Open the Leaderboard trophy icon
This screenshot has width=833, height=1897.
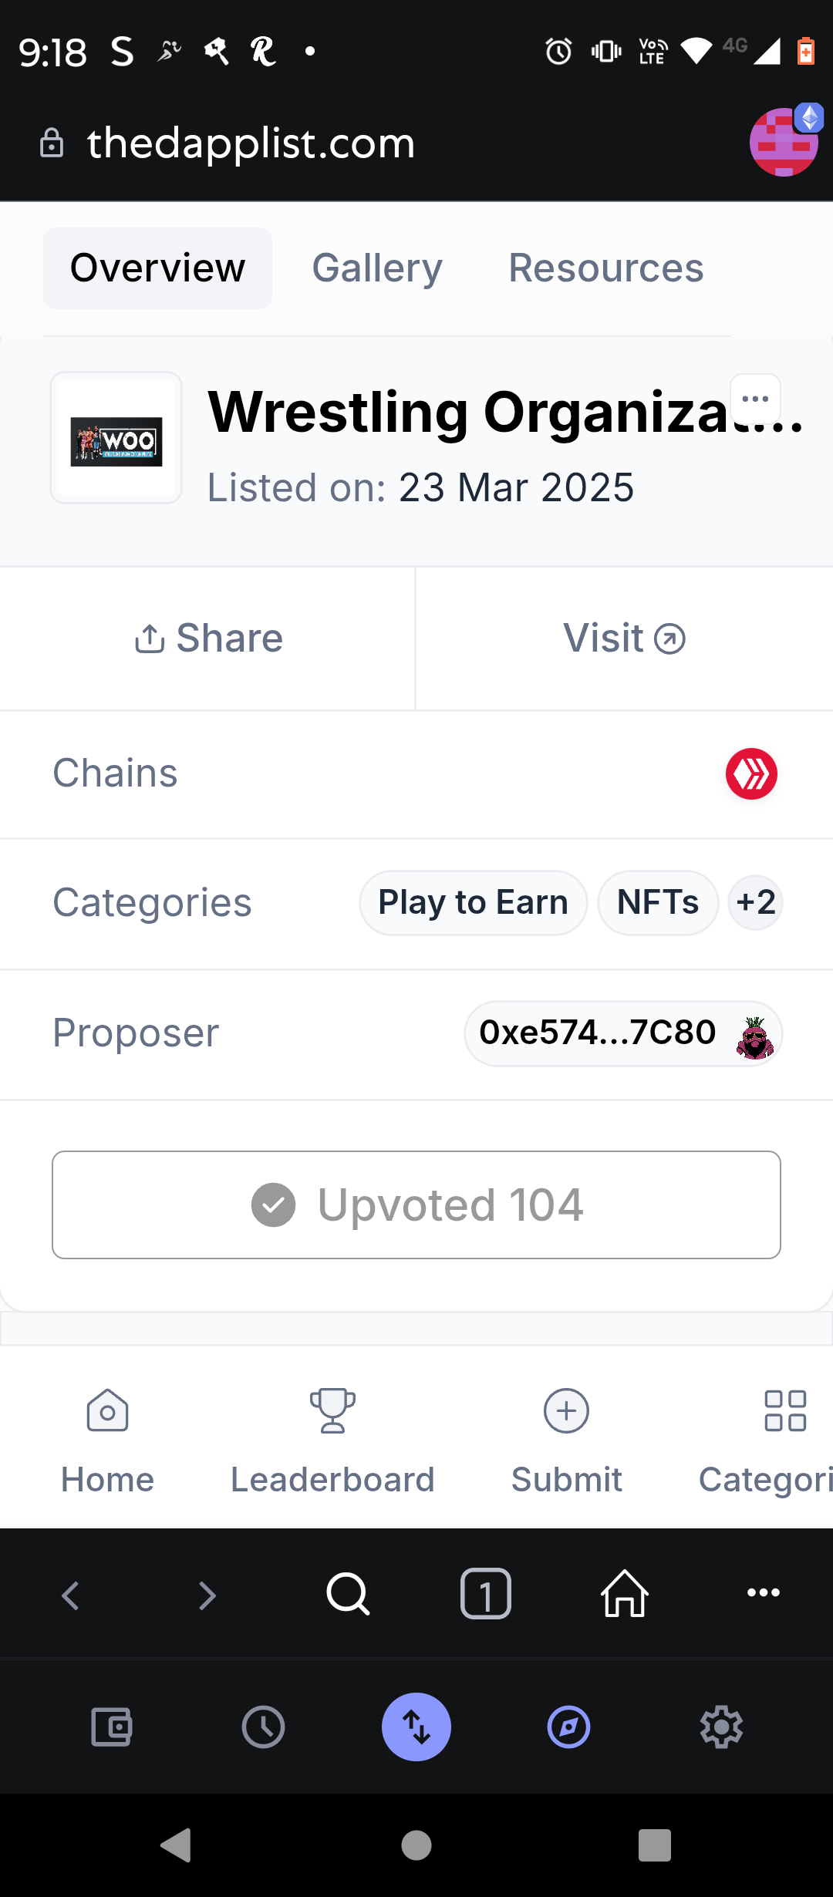coord(332,1411)
